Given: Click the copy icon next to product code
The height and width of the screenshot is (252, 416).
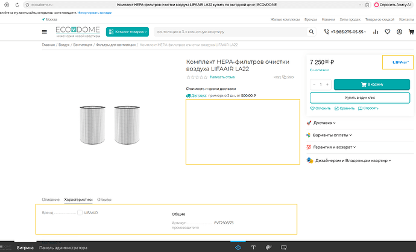Looking at the screenshot, I should pyautogui.click(x=284, y=77).
